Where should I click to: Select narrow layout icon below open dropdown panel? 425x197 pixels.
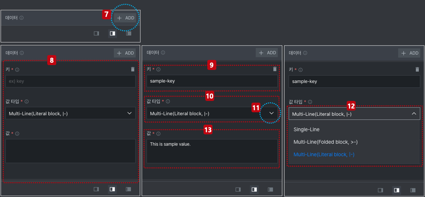click(380, 190)
